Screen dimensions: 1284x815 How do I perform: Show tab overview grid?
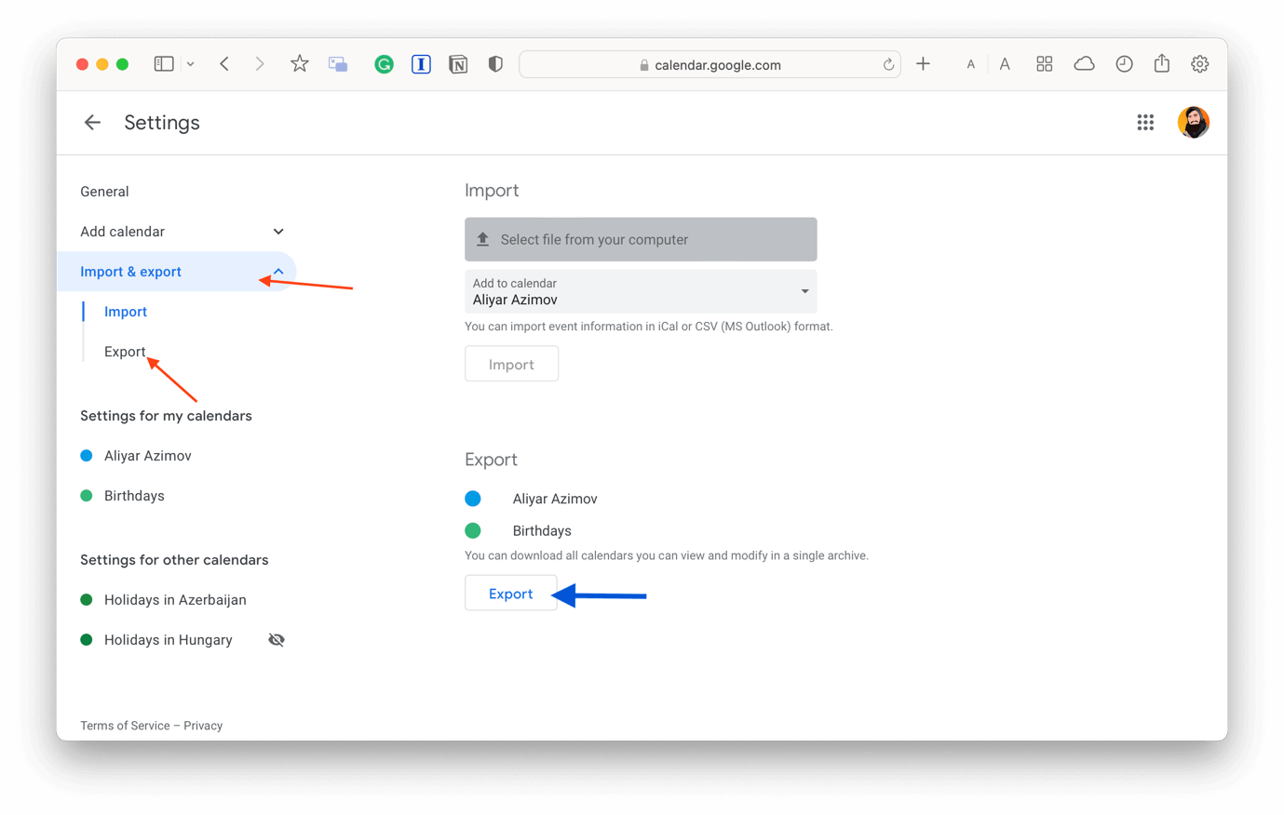[1045, 64]
